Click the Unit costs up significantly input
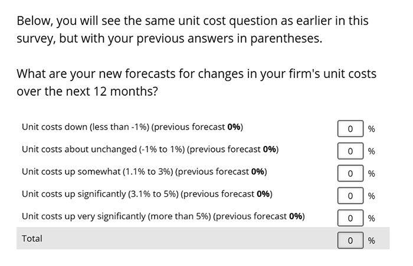The image size is (413, 266). (x=350, y=196)
